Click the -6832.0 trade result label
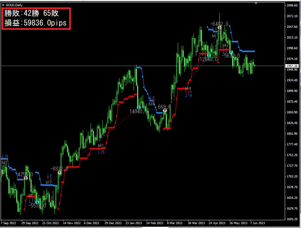The width and height of the screenshot is (301, 228). tap(59, 169)
